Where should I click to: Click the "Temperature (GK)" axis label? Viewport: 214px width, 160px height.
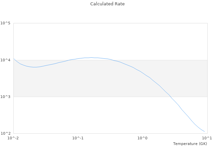(190, 144)
